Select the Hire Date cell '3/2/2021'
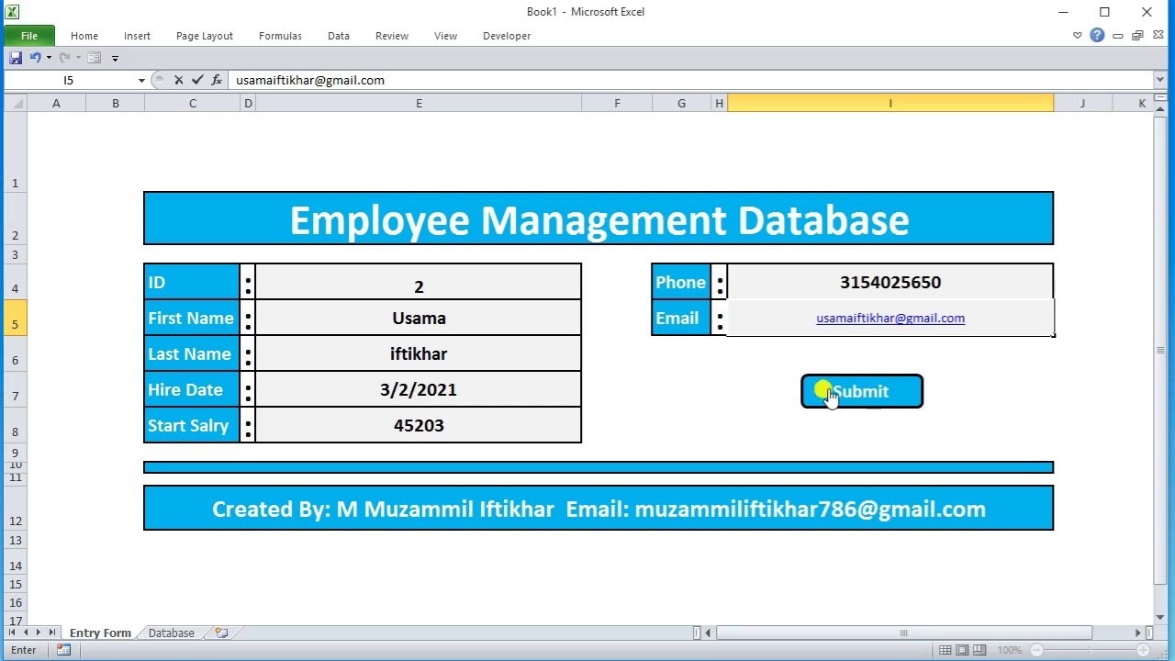 coord(419,389)
